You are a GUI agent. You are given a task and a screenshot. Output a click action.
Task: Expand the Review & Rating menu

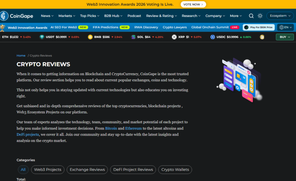click(x=161, y=16)
